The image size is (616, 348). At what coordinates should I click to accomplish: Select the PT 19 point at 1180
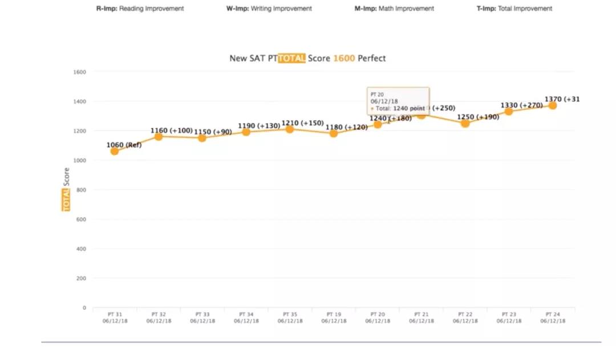click(x=334, y=133)
